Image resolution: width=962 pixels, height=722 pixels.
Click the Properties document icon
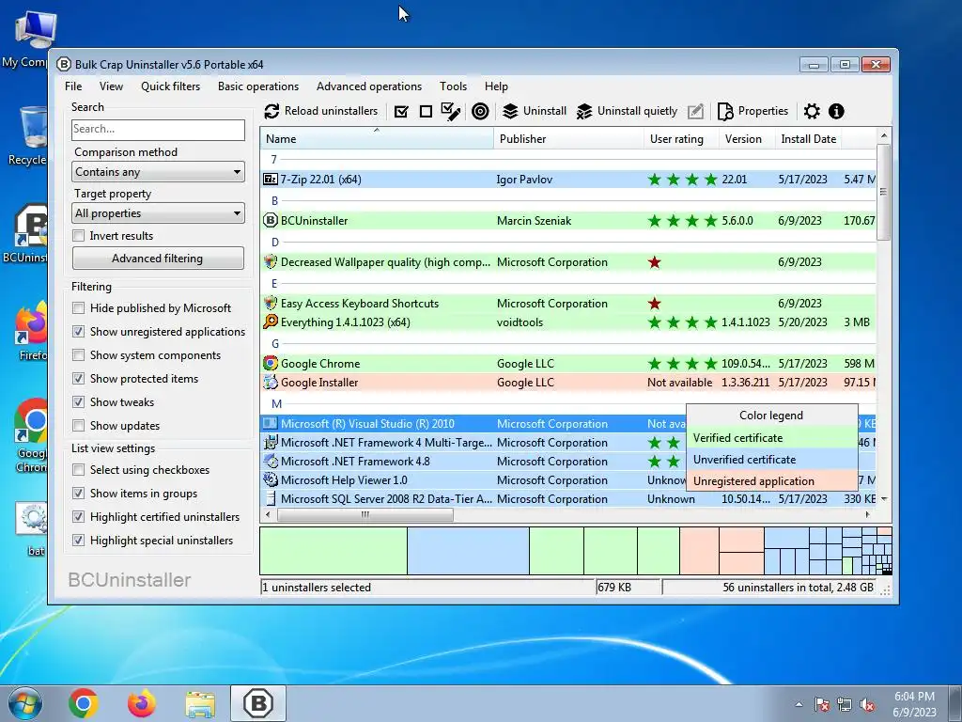(x=725, y=111)
